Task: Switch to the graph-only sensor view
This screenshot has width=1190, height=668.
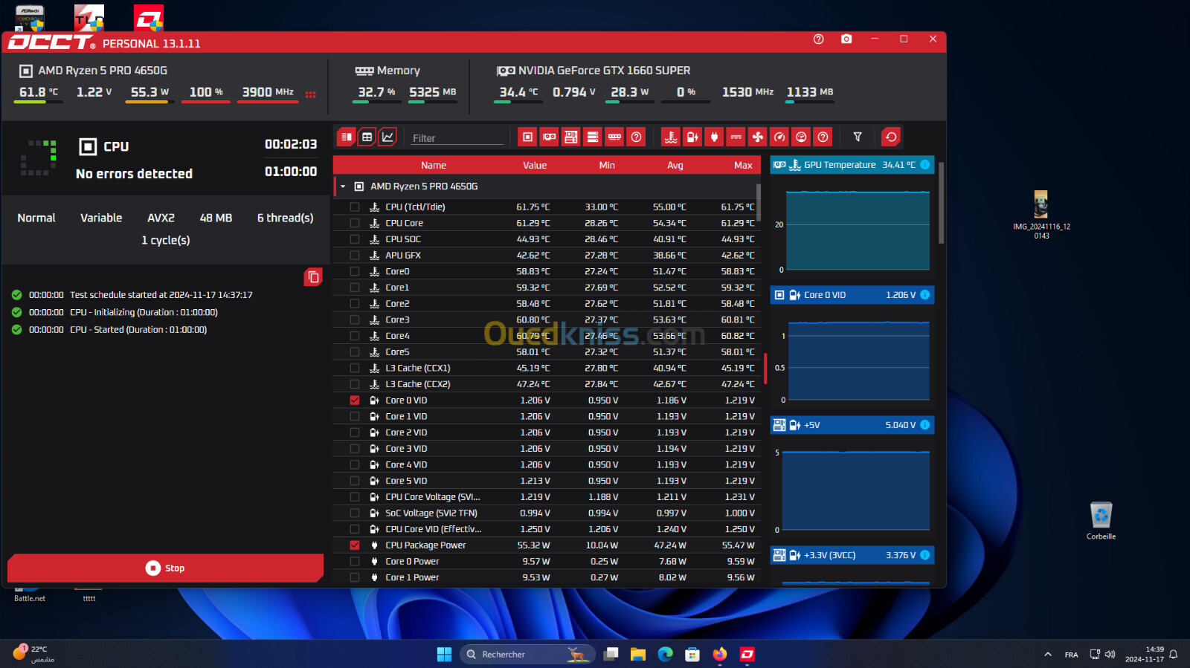Action: coord(387,137)
